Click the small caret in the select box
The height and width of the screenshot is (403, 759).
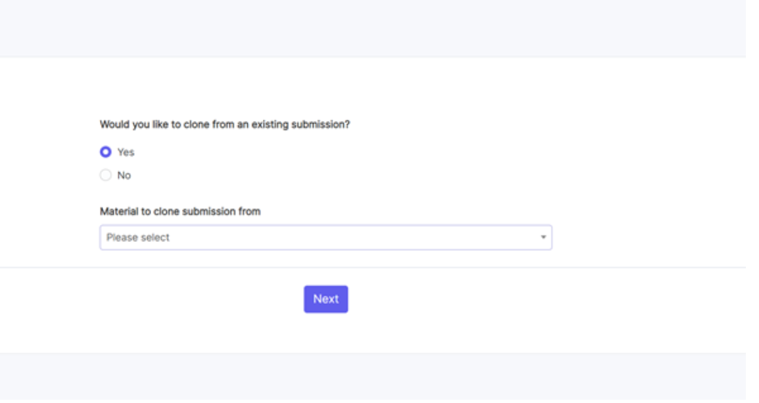pos(543,237)
